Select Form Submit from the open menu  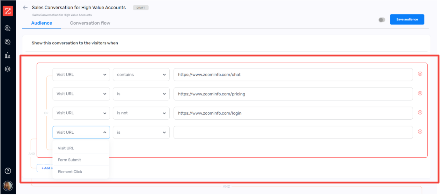click(x=69, y=160)
